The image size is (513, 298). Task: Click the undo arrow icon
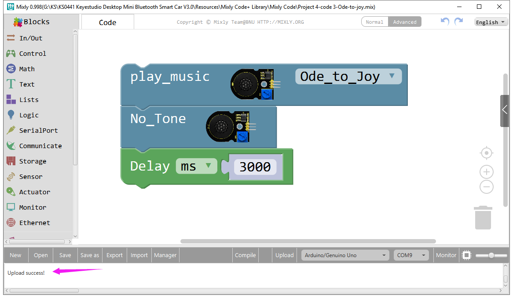coord(445,22)
